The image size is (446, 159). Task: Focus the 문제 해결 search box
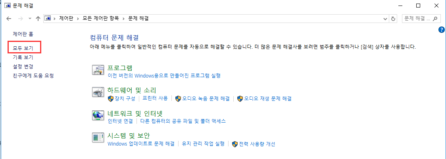click(x=417, y=19)
